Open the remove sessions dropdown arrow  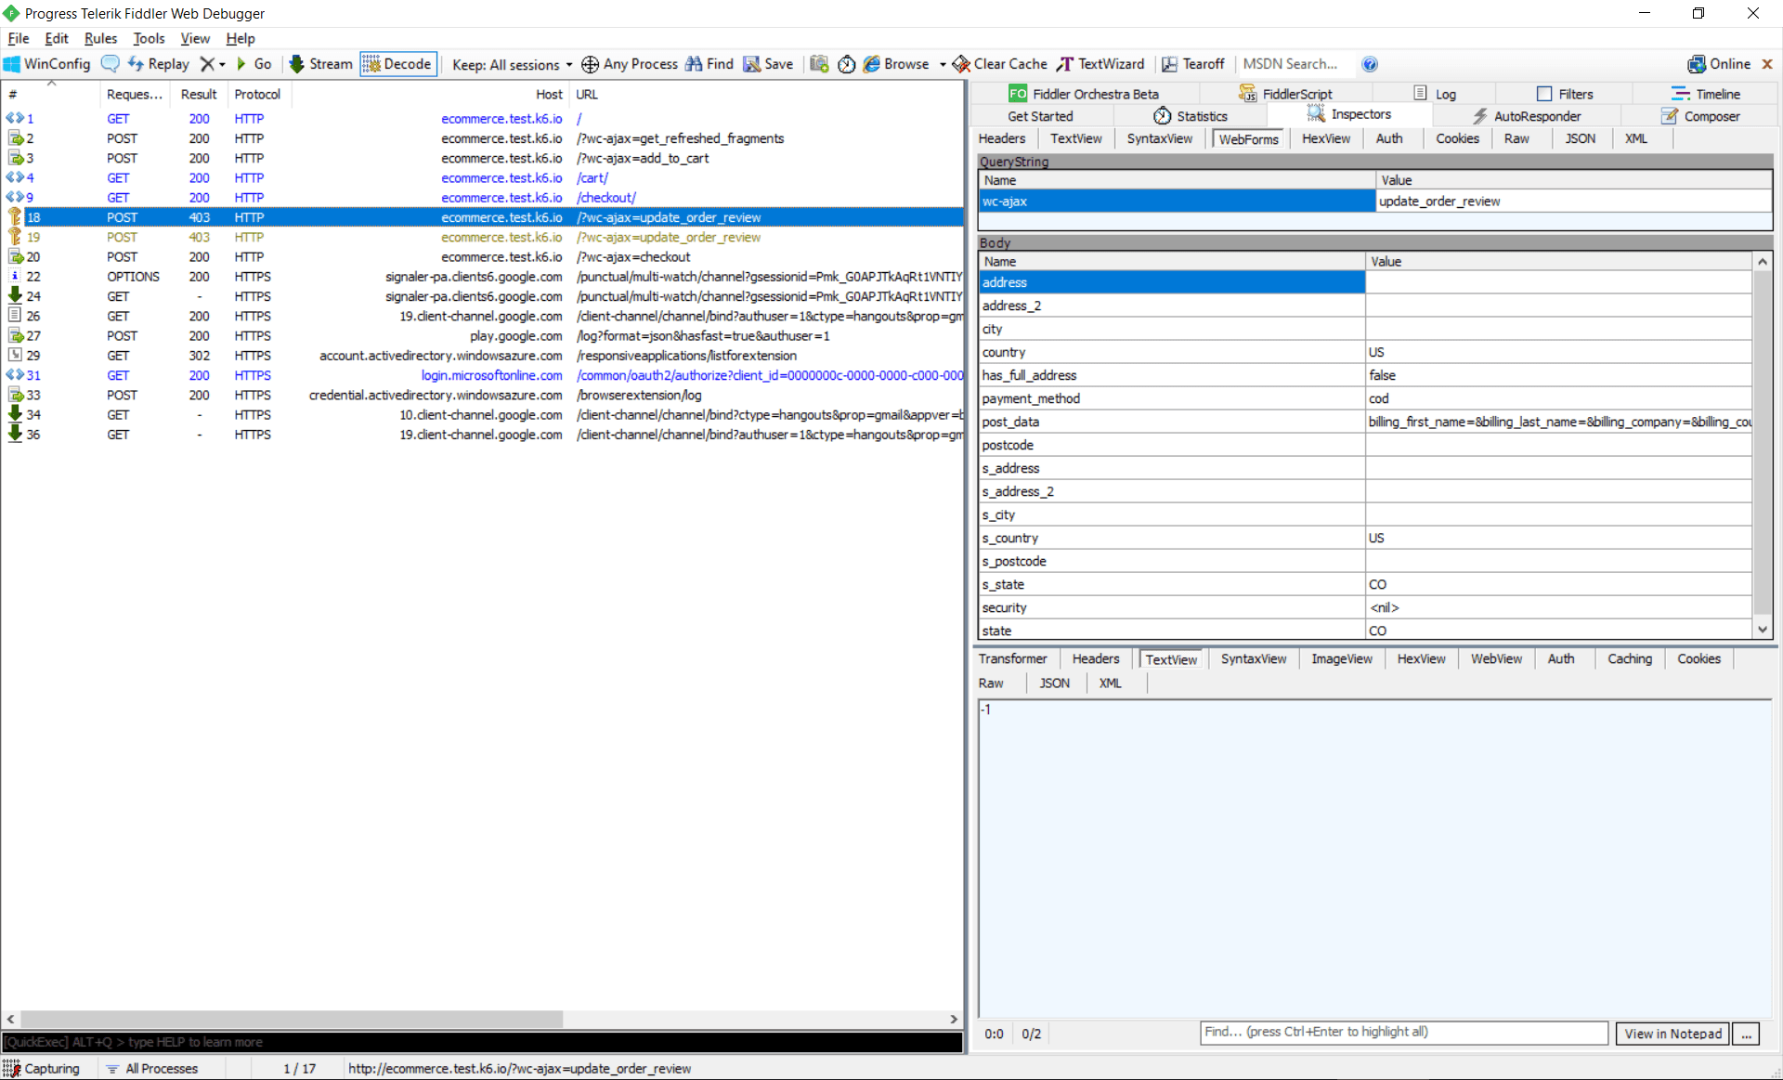220,63
